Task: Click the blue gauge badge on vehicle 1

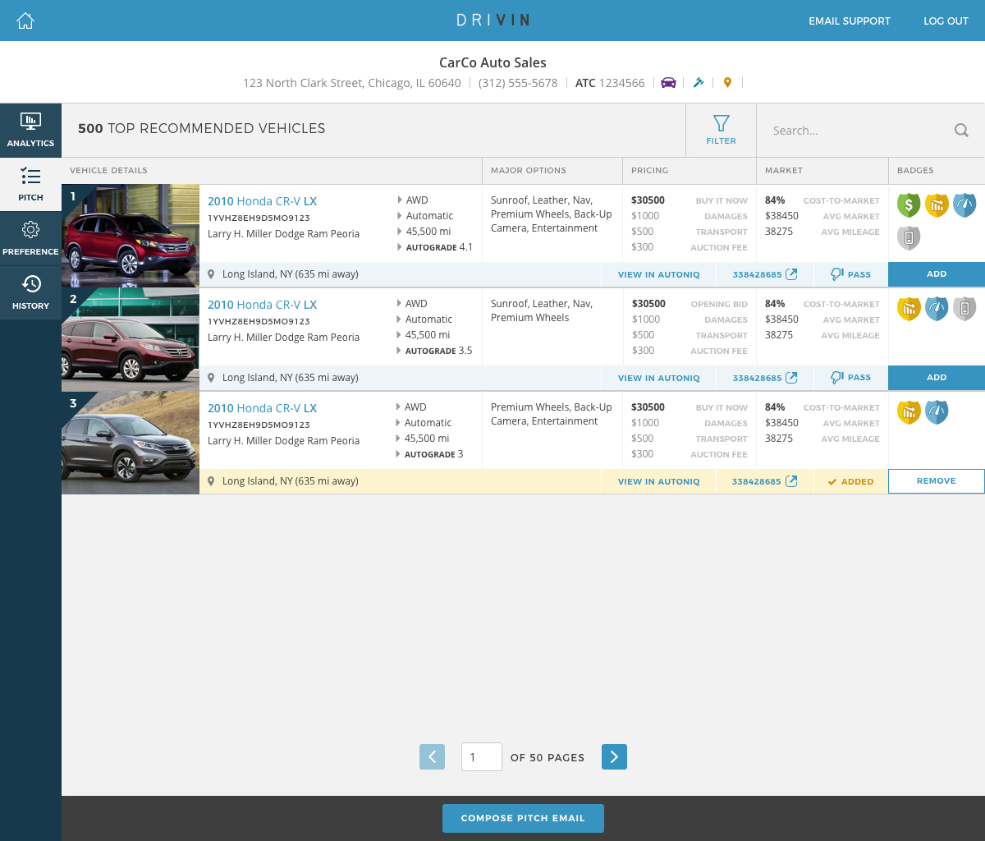Action: tap(964, 205)
